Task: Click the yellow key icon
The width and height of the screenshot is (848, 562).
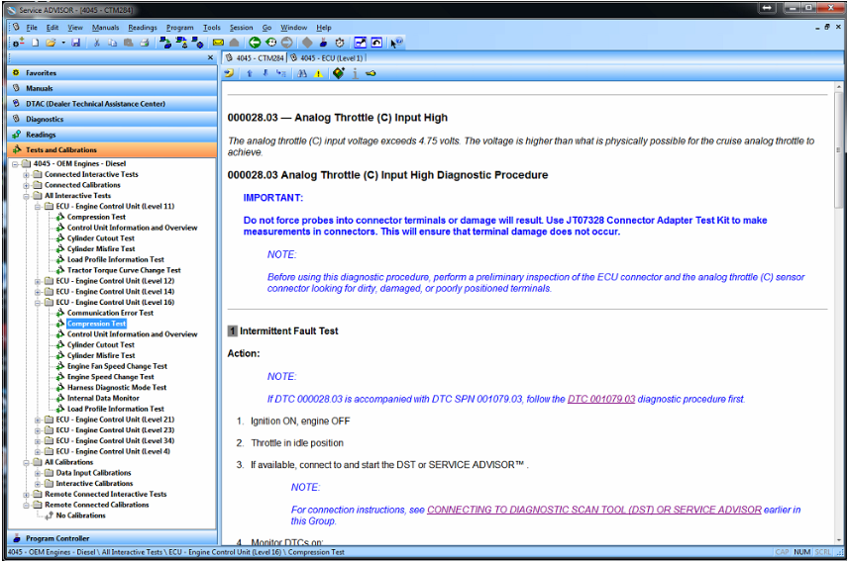Action: click(x=371, y=73)
